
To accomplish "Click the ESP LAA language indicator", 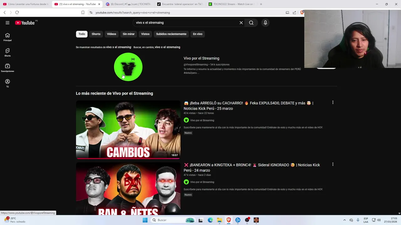I will [366, 220].
